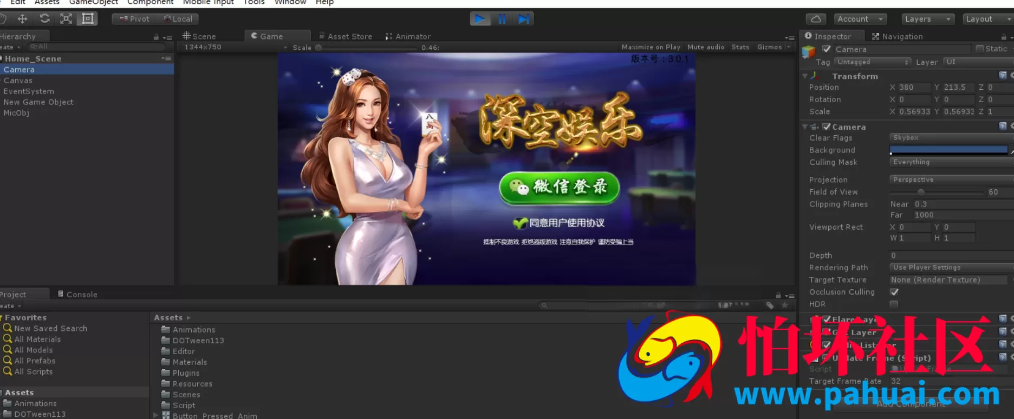Viewport: 1014px width, 419px height.
Task: Select Canvas in the Hierarchy
Action: tap(18, 80)
